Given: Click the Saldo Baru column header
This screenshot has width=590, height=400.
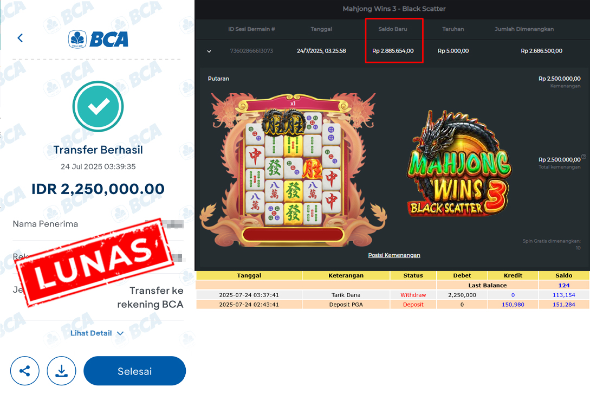Looking at the screenshot, I should pos(393,29).
